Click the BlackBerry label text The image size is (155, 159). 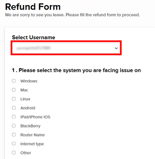coord(30,126)
